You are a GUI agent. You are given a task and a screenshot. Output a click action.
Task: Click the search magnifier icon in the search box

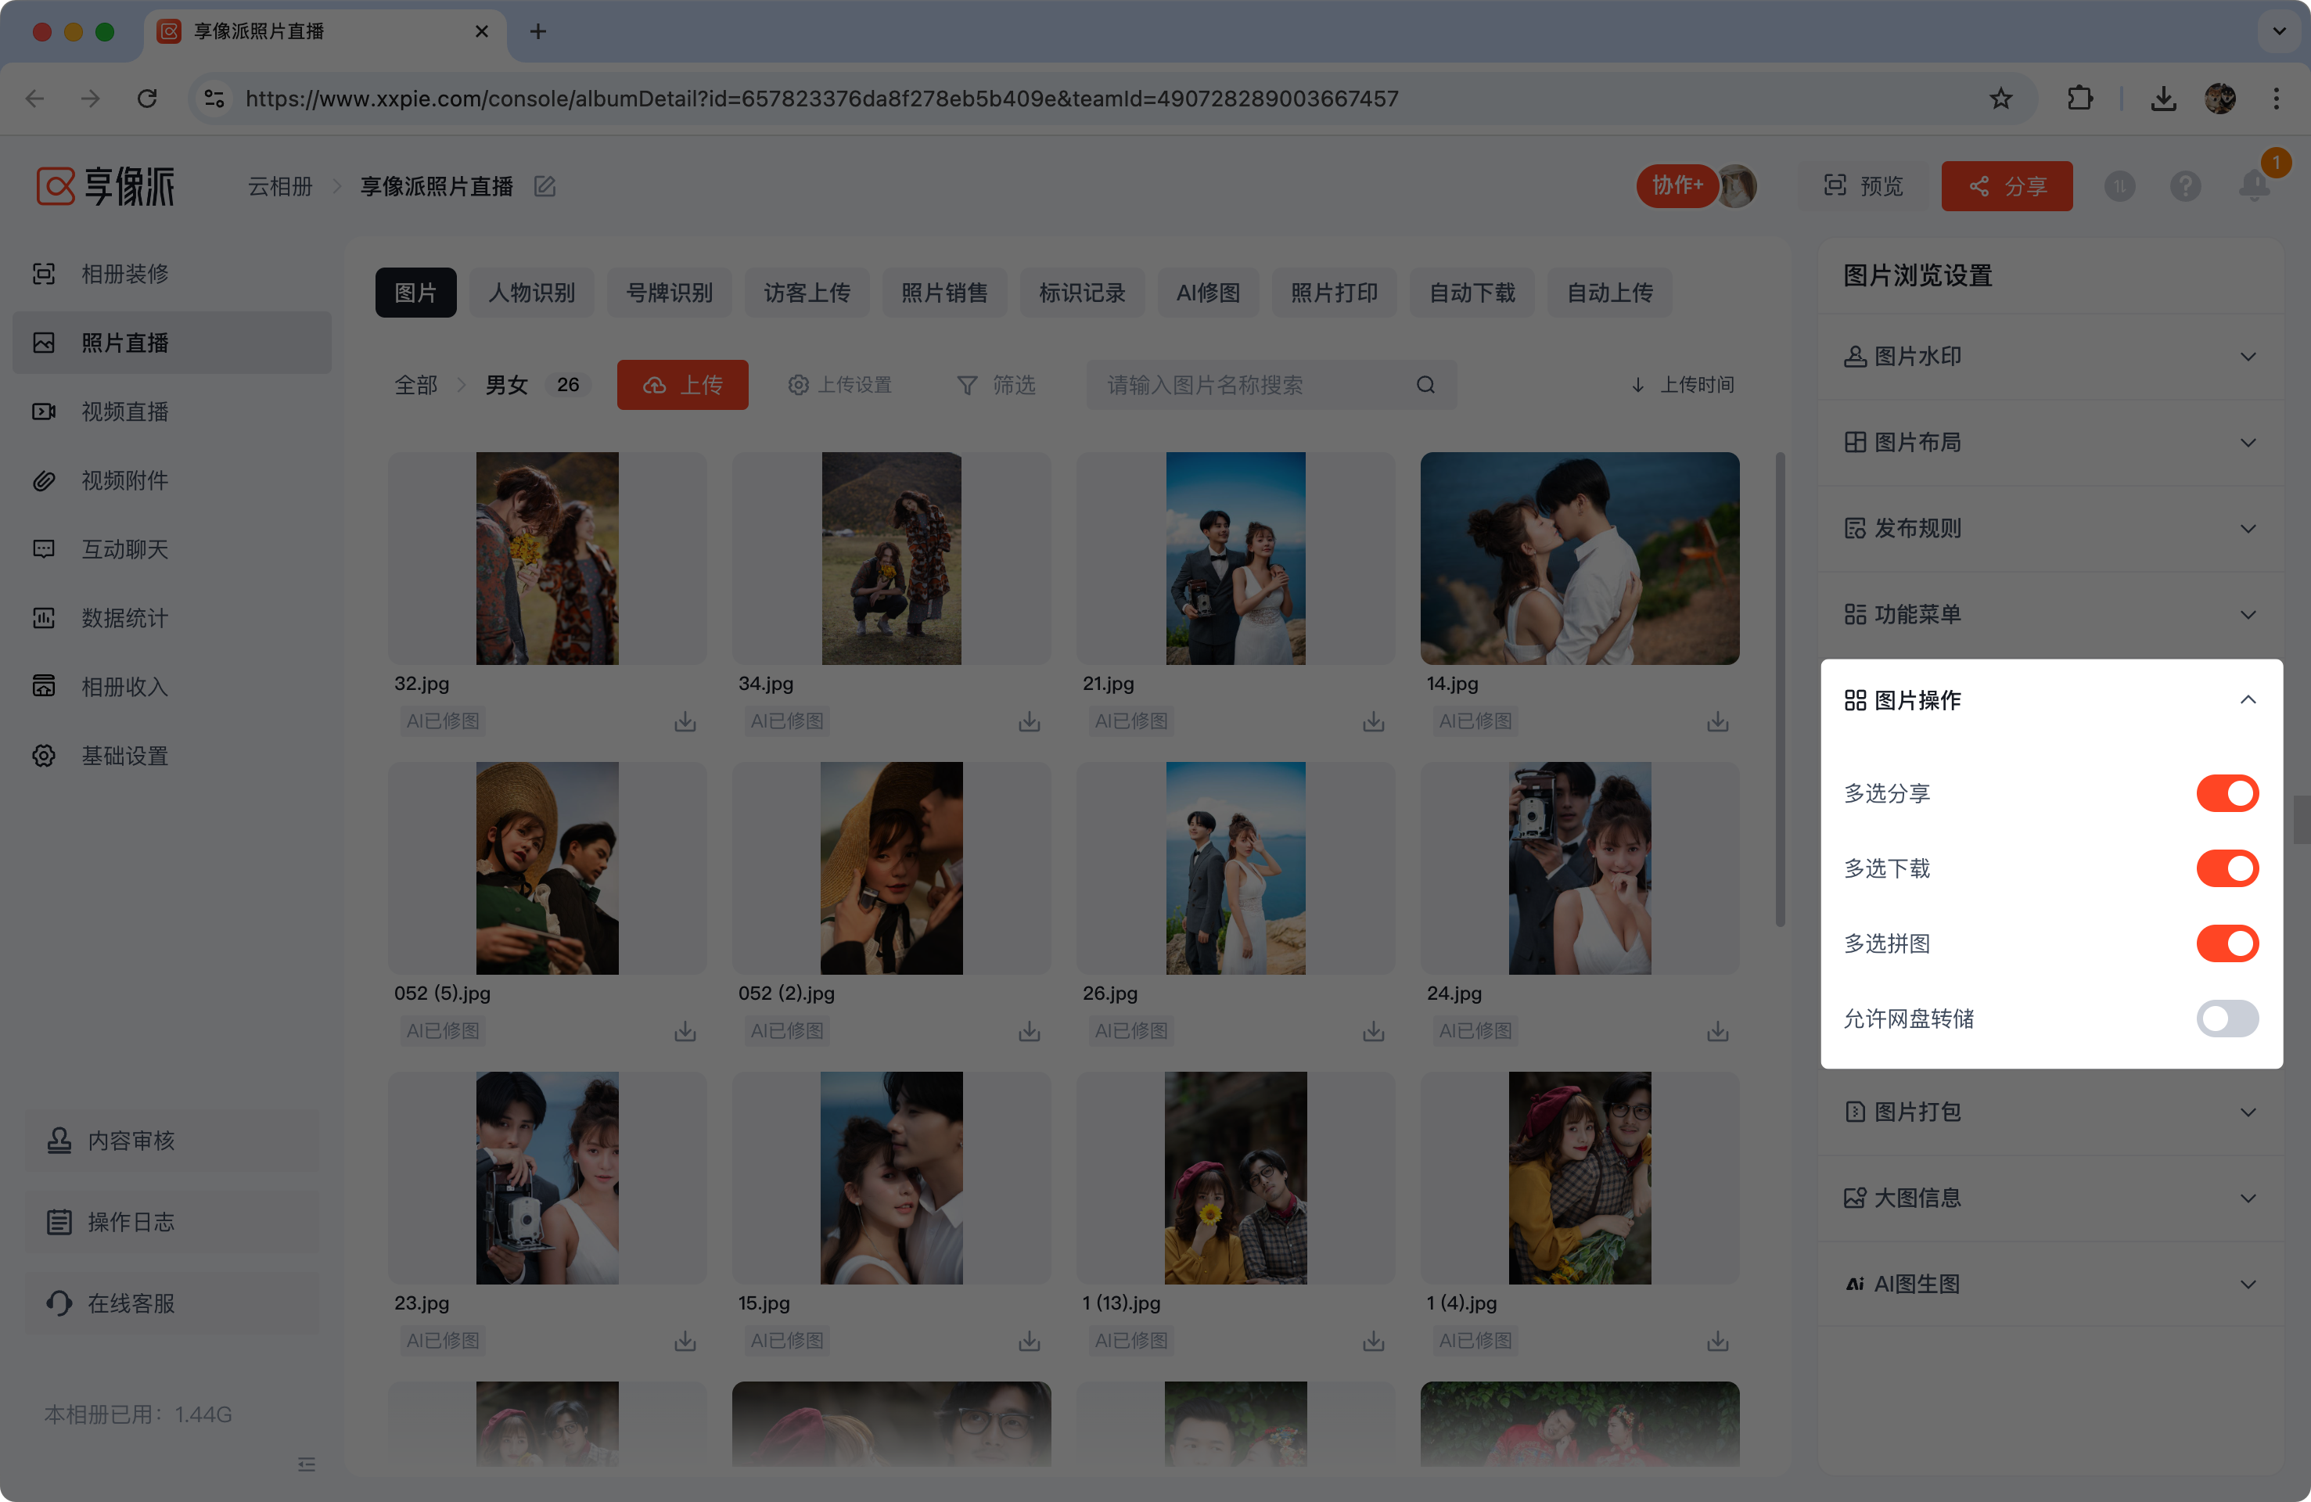coord(1425,384)
